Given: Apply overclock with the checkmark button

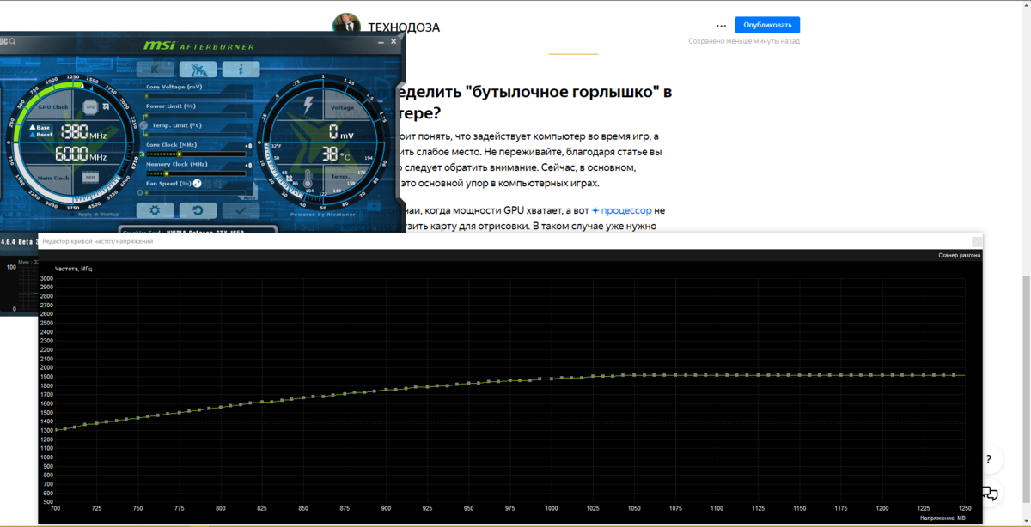Looking at the screenshot, I should [x=241, y=210].
